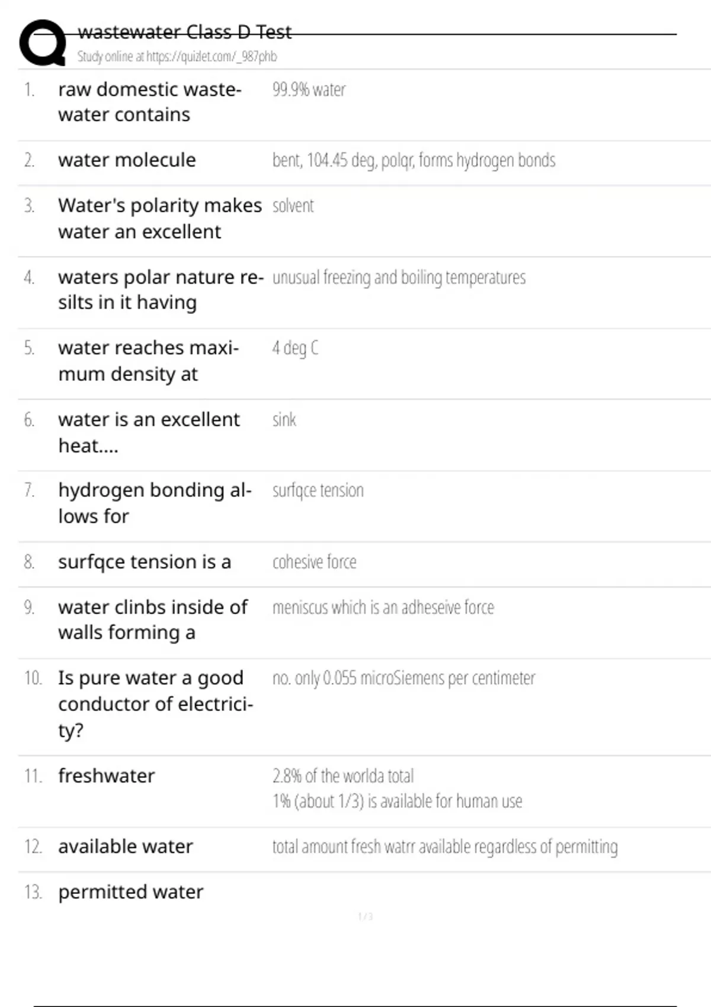
Task: Select the 'water molecule' term
Action: (x=127, y=160)
